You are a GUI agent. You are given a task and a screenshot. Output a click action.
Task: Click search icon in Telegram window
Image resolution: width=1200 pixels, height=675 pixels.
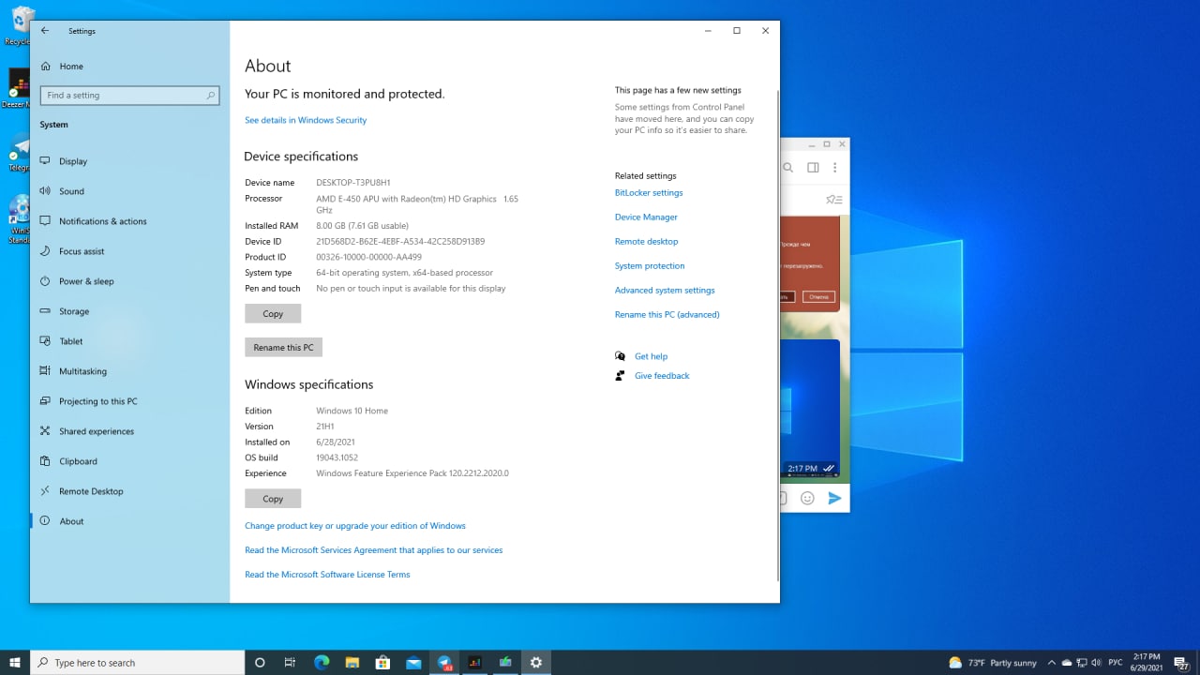tap(787, 168)
